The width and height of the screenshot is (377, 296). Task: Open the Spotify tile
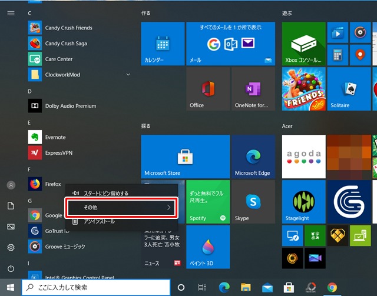208,202
